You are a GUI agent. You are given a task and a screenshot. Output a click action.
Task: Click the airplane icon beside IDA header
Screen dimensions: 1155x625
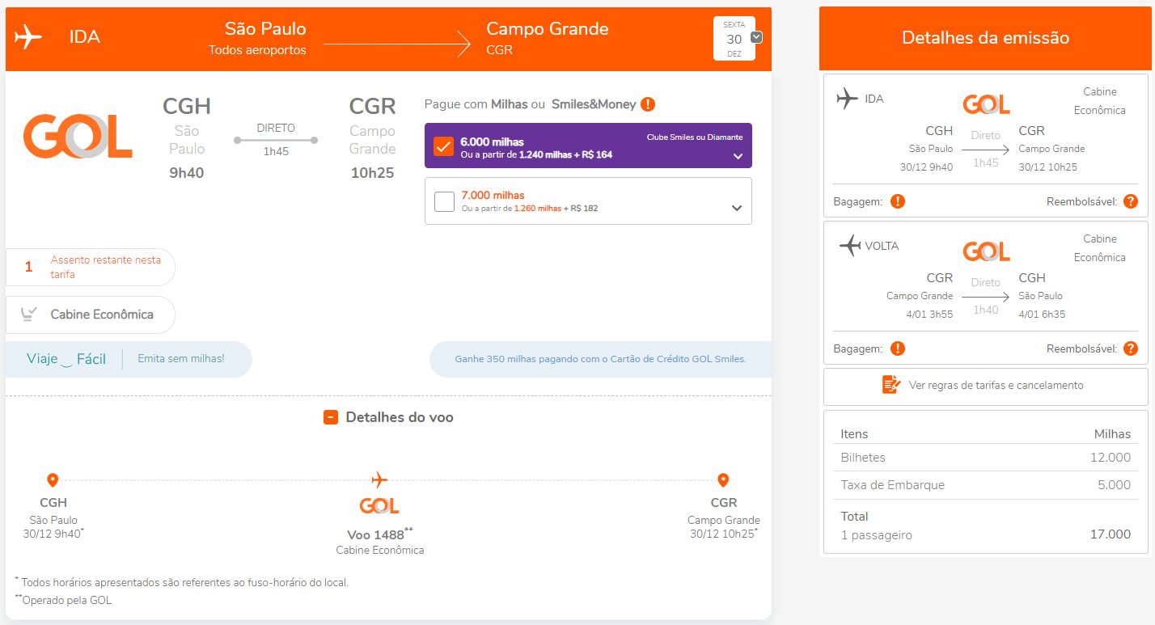[x=28, y=37]
